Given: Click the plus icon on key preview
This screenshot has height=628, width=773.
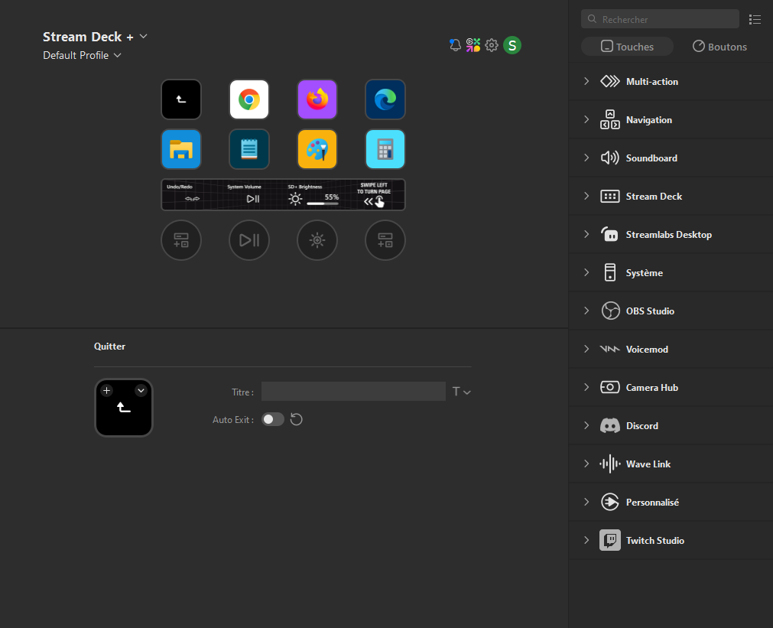Looking at the screenshot, I should (x=106, y=391).
